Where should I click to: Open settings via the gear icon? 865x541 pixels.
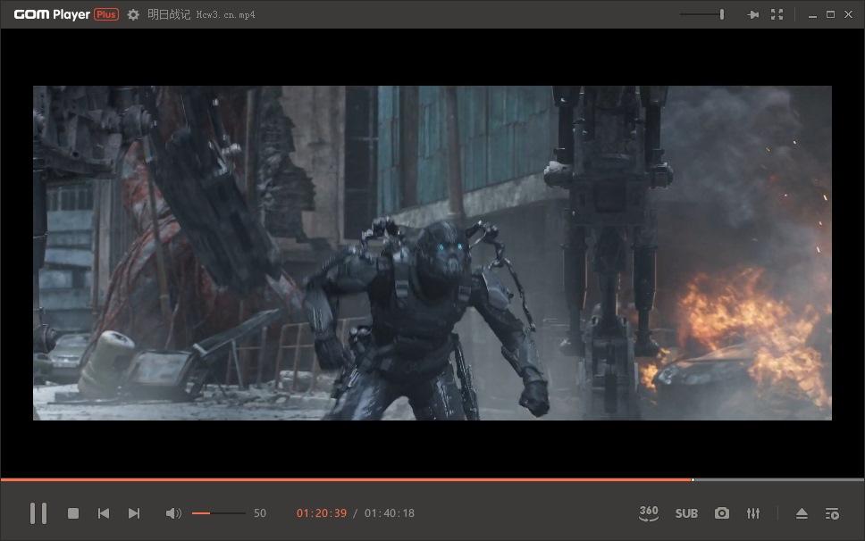(133, 14)
